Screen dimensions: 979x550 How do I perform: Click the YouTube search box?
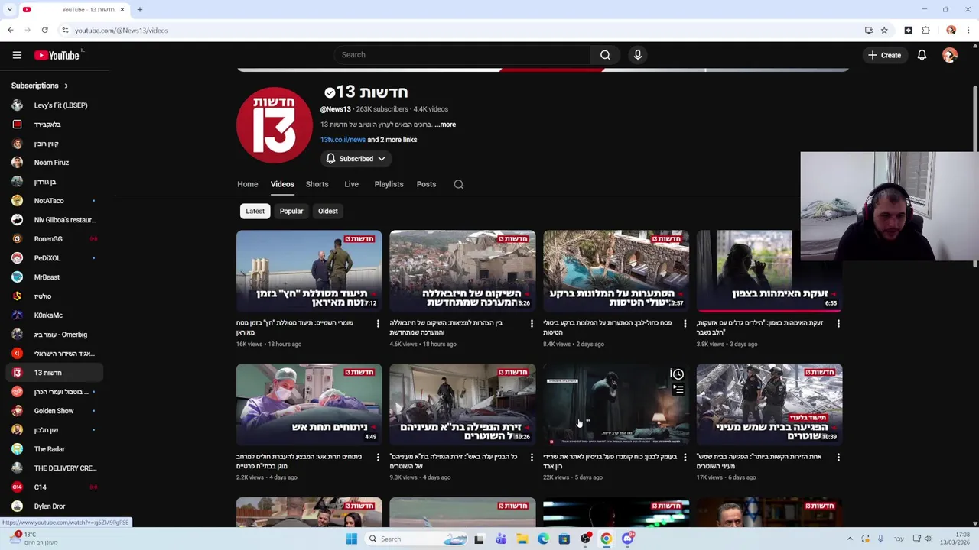pos(461,55)
